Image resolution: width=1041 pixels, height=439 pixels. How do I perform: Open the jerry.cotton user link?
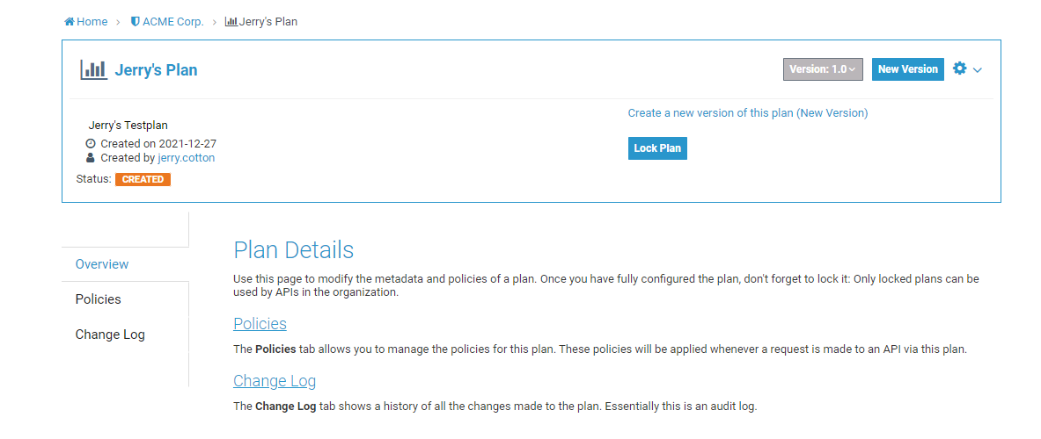(186, 158)
